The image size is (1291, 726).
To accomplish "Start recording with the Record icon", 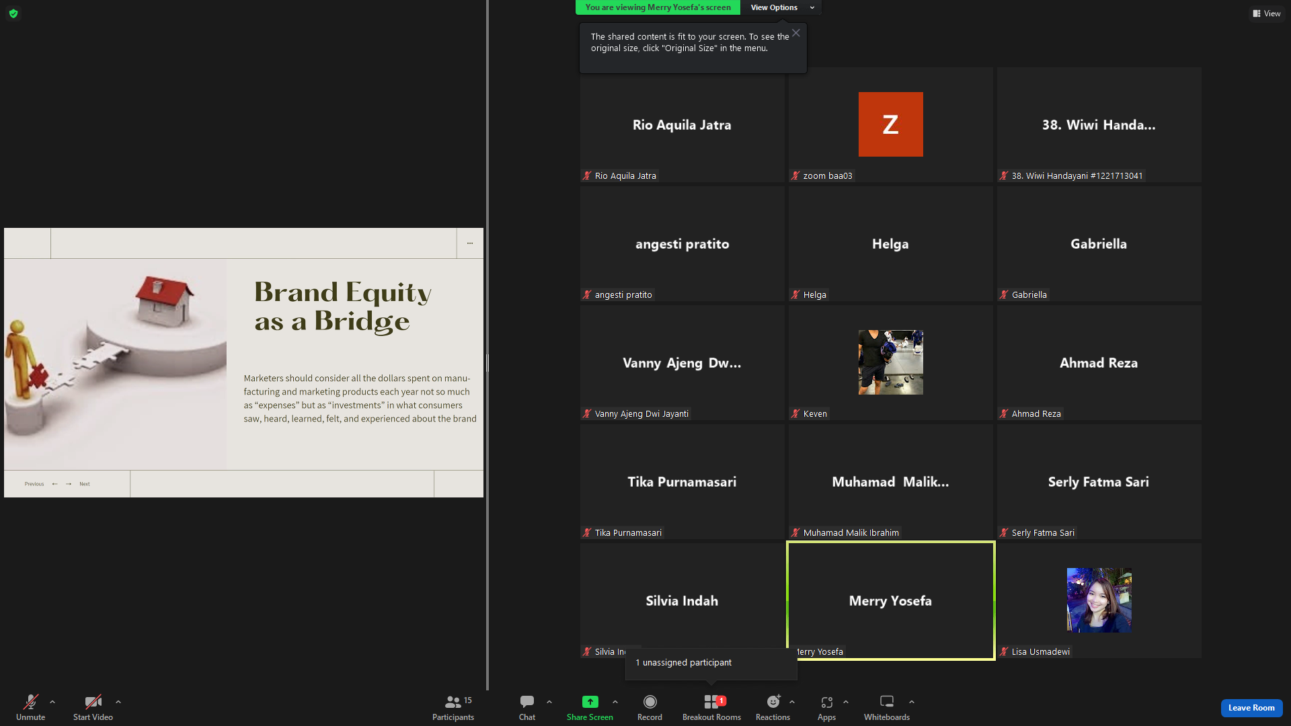I will tap(650, 702).
